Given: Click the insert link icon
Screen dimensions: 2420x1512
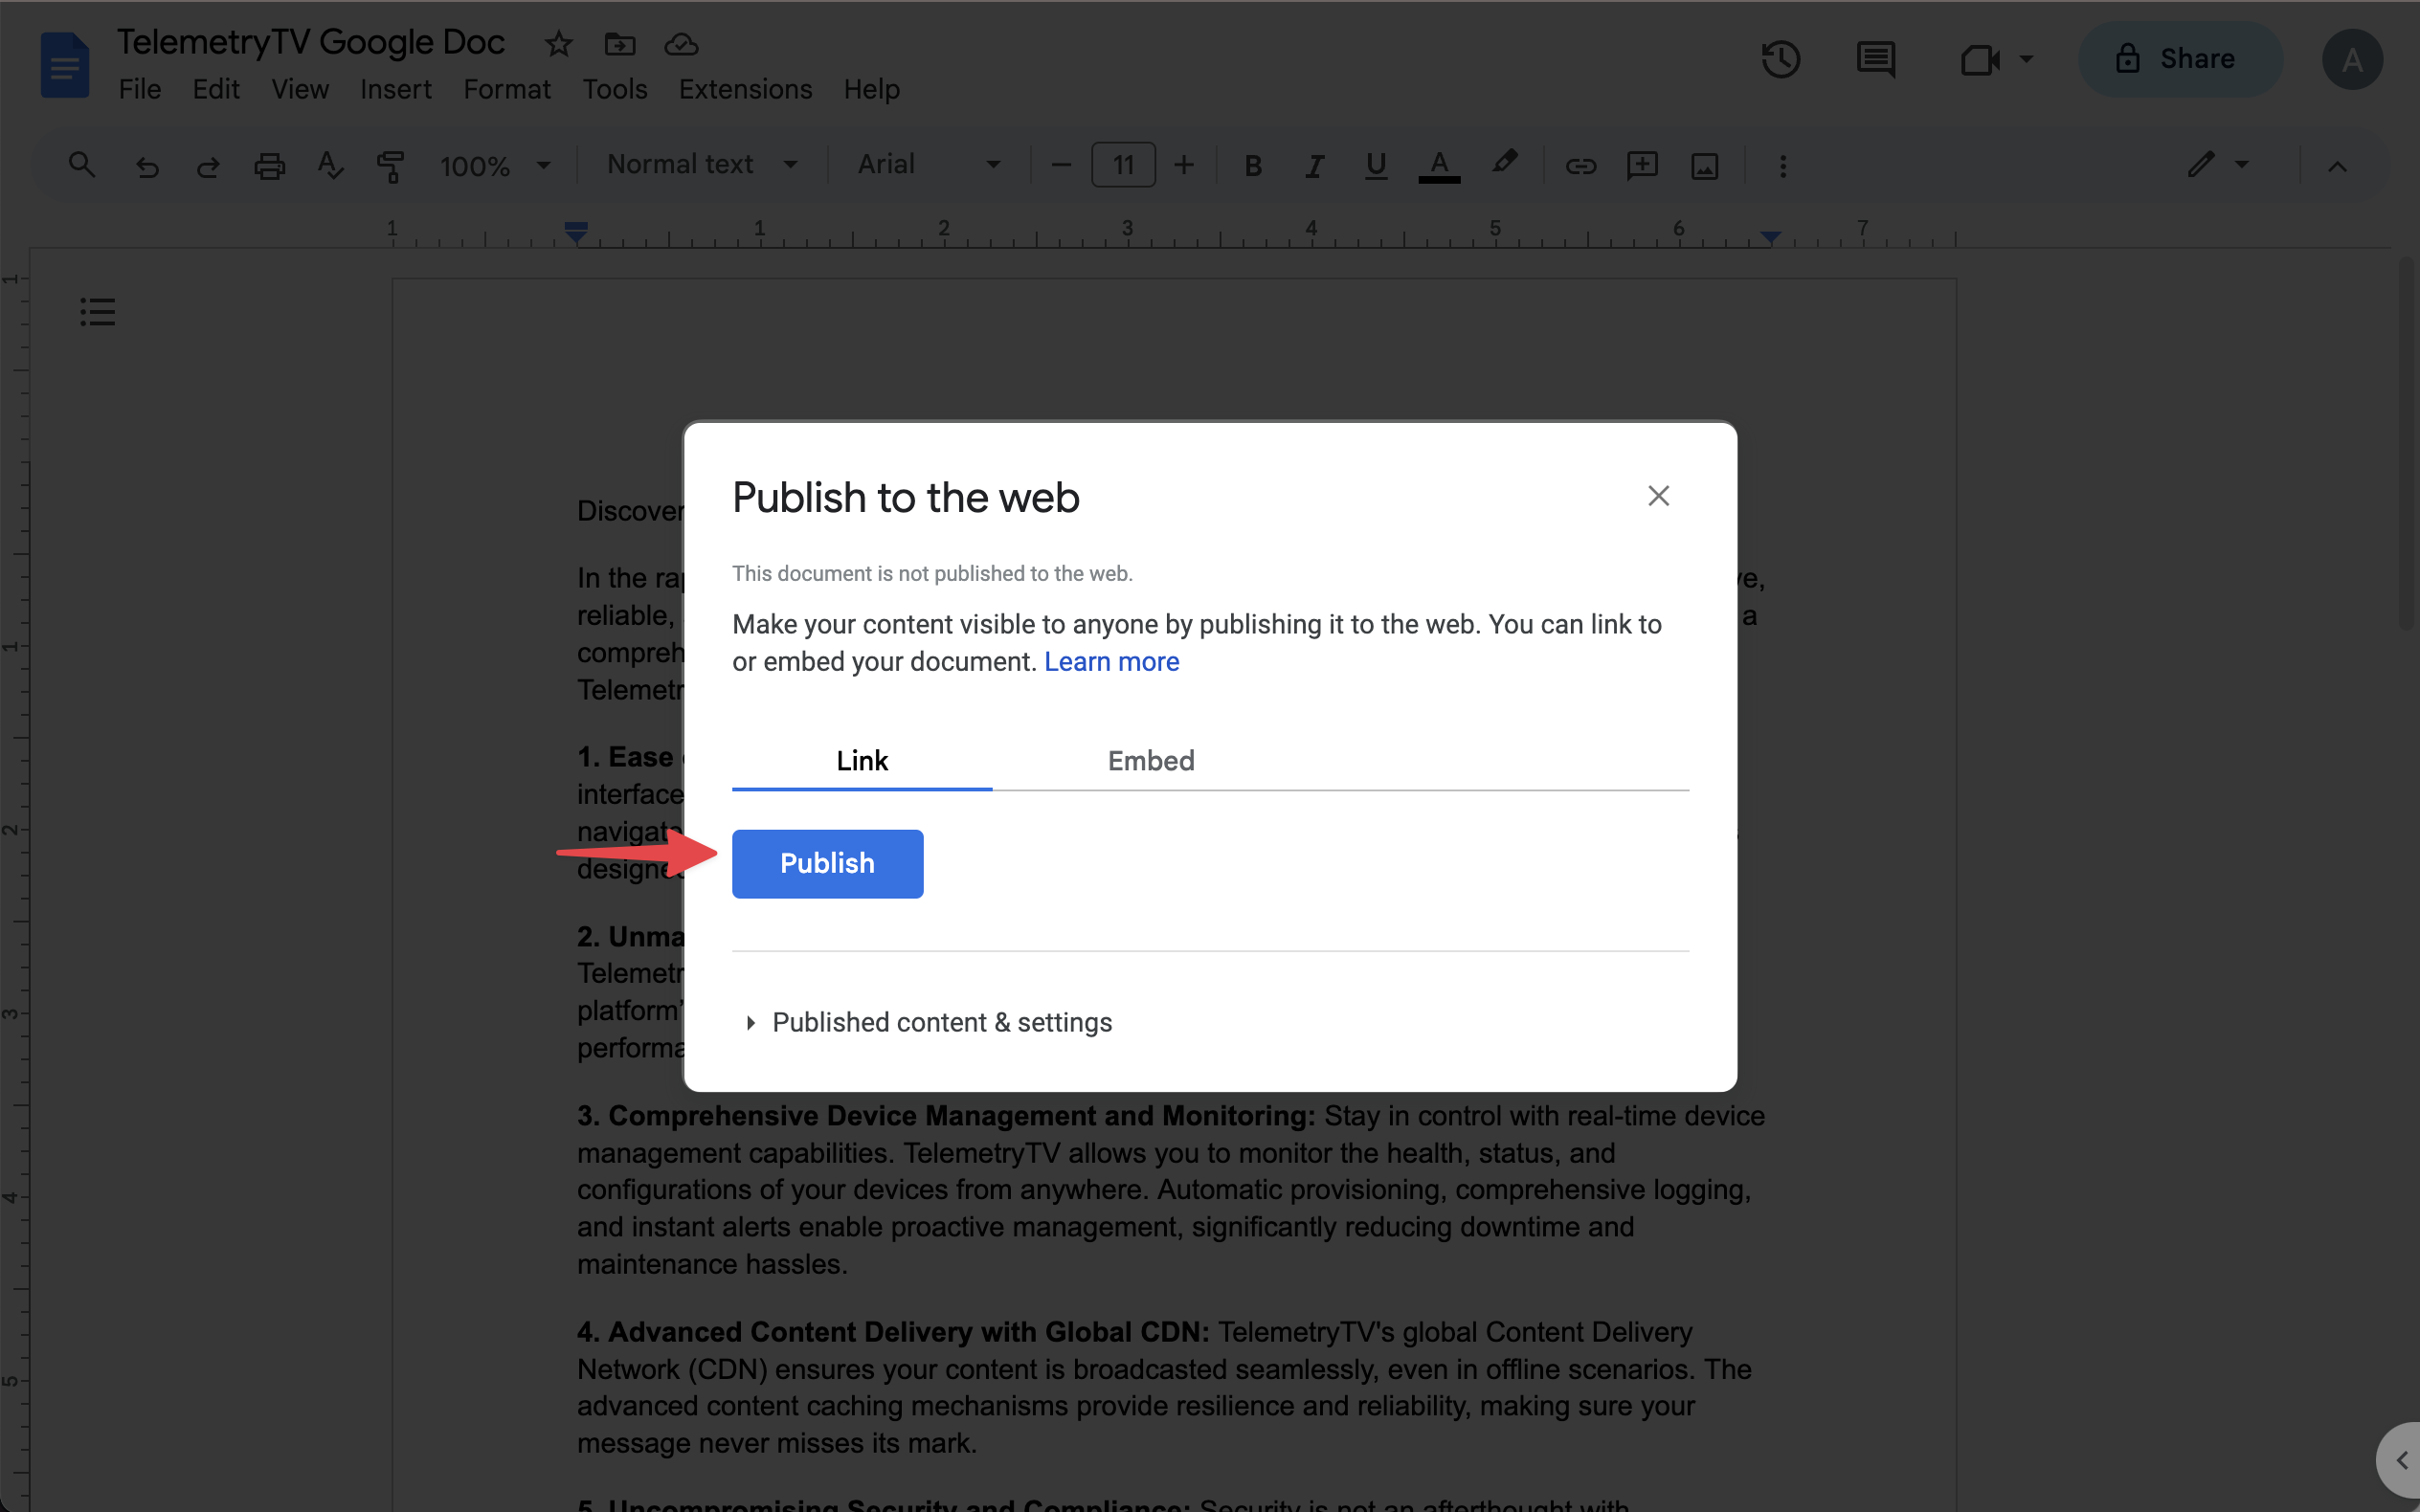Looking at the screenshot, I should [1580, 165].
